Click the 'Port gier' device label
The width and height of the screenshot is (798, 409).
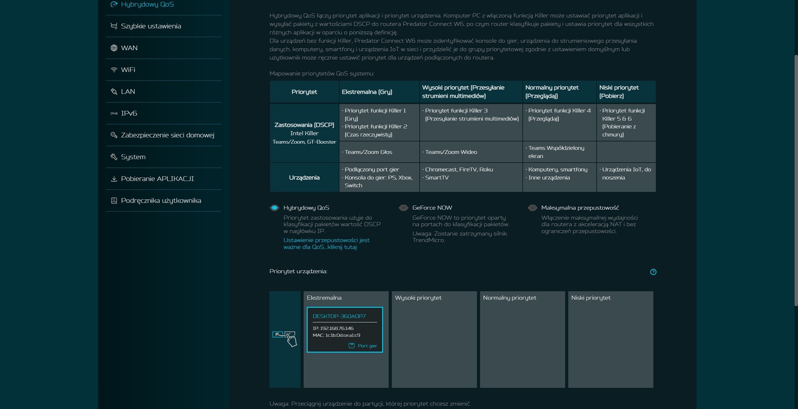pos(367,346)
